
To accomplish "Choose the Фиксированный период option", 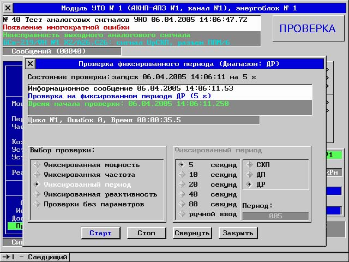I will [x=37, y=184].
